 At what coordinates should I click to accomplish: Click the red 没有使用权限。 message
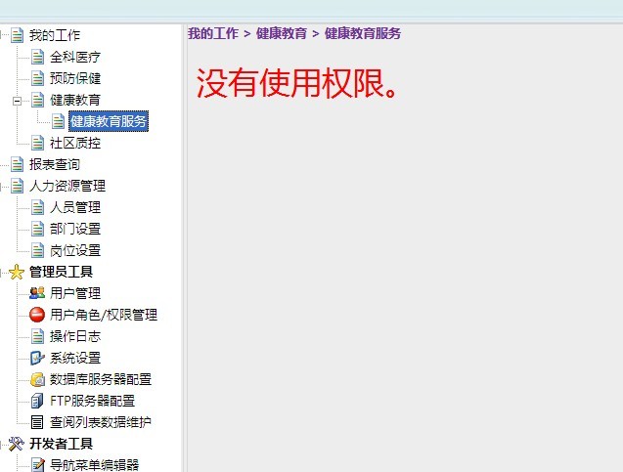point(296,82)
